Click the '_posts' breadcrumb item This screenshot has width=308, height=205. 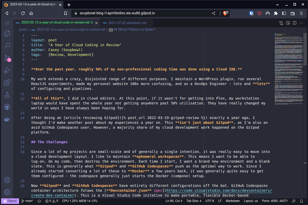coord(22,30)
